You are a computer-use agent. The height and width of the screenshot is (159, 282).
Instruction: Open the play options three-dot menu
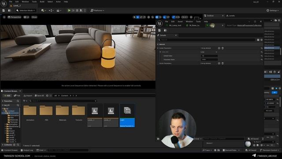coord(85,11)
